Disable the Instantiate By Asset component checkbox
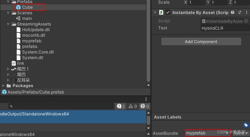Image resolution: width=250 pixels, height=137 pixels. (x=168, y=12)
